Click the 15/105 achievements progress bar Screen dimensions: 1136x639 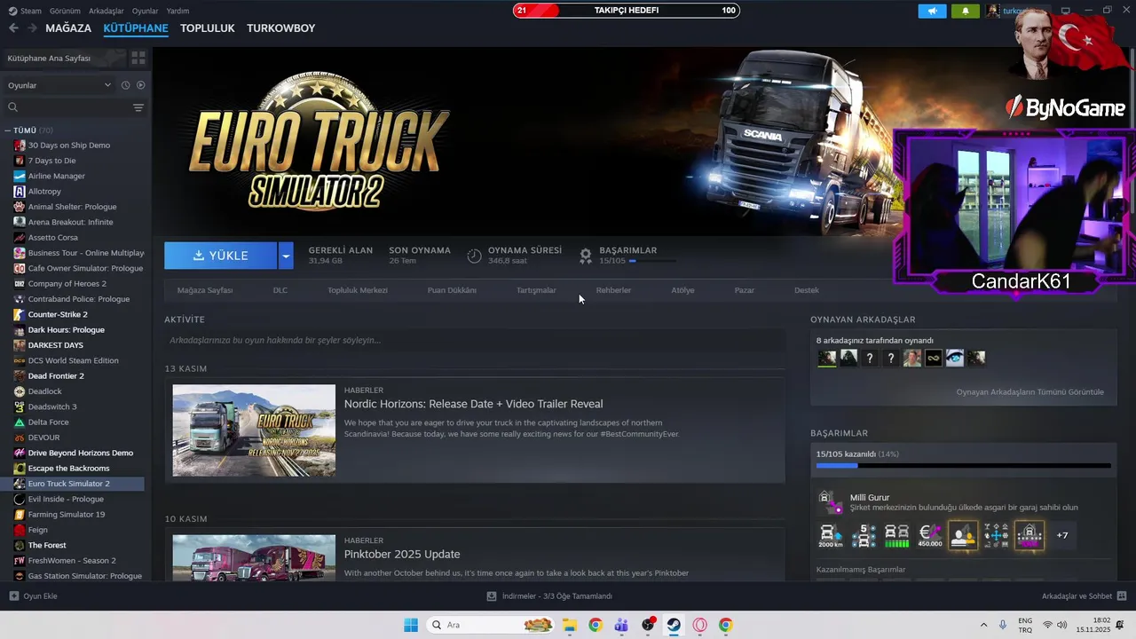click(x=963, y=465)
